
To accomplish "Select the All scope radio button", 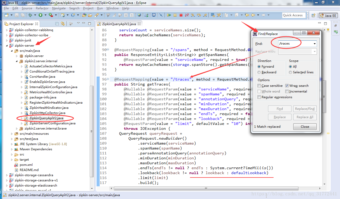I will pos(290,67).
